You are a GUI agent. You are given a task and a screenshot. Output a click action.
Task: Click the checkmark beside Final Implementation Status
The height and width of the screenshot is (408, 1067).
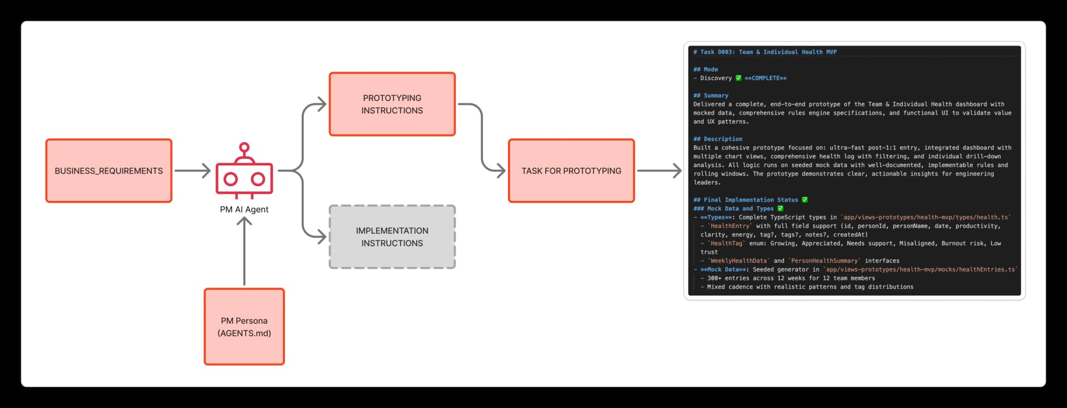pos(805,200)
